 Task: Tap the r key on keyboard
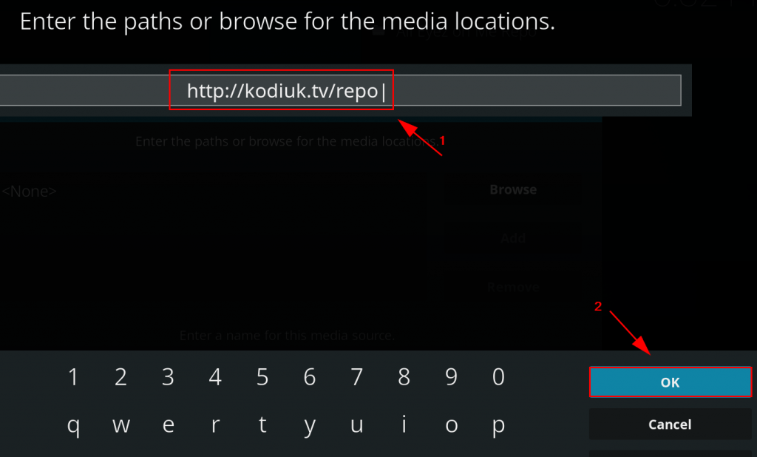point(215,425)
